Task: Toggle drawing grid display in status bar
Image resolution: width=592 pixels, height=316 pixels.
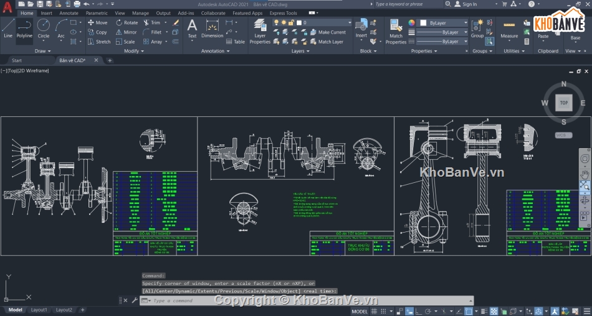Action: click(374, 312)
